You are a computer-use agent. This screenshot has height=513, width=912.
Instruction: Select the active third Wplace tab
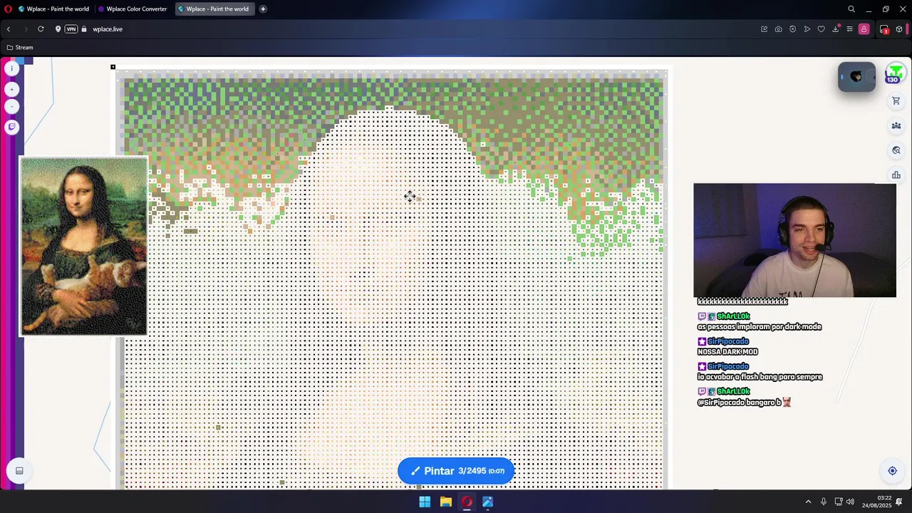click(214, 9)
